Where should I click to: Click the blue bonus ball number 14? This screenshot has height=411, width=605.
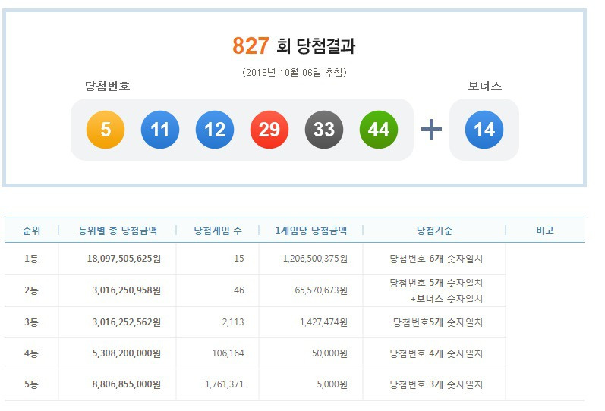(484, 130)
